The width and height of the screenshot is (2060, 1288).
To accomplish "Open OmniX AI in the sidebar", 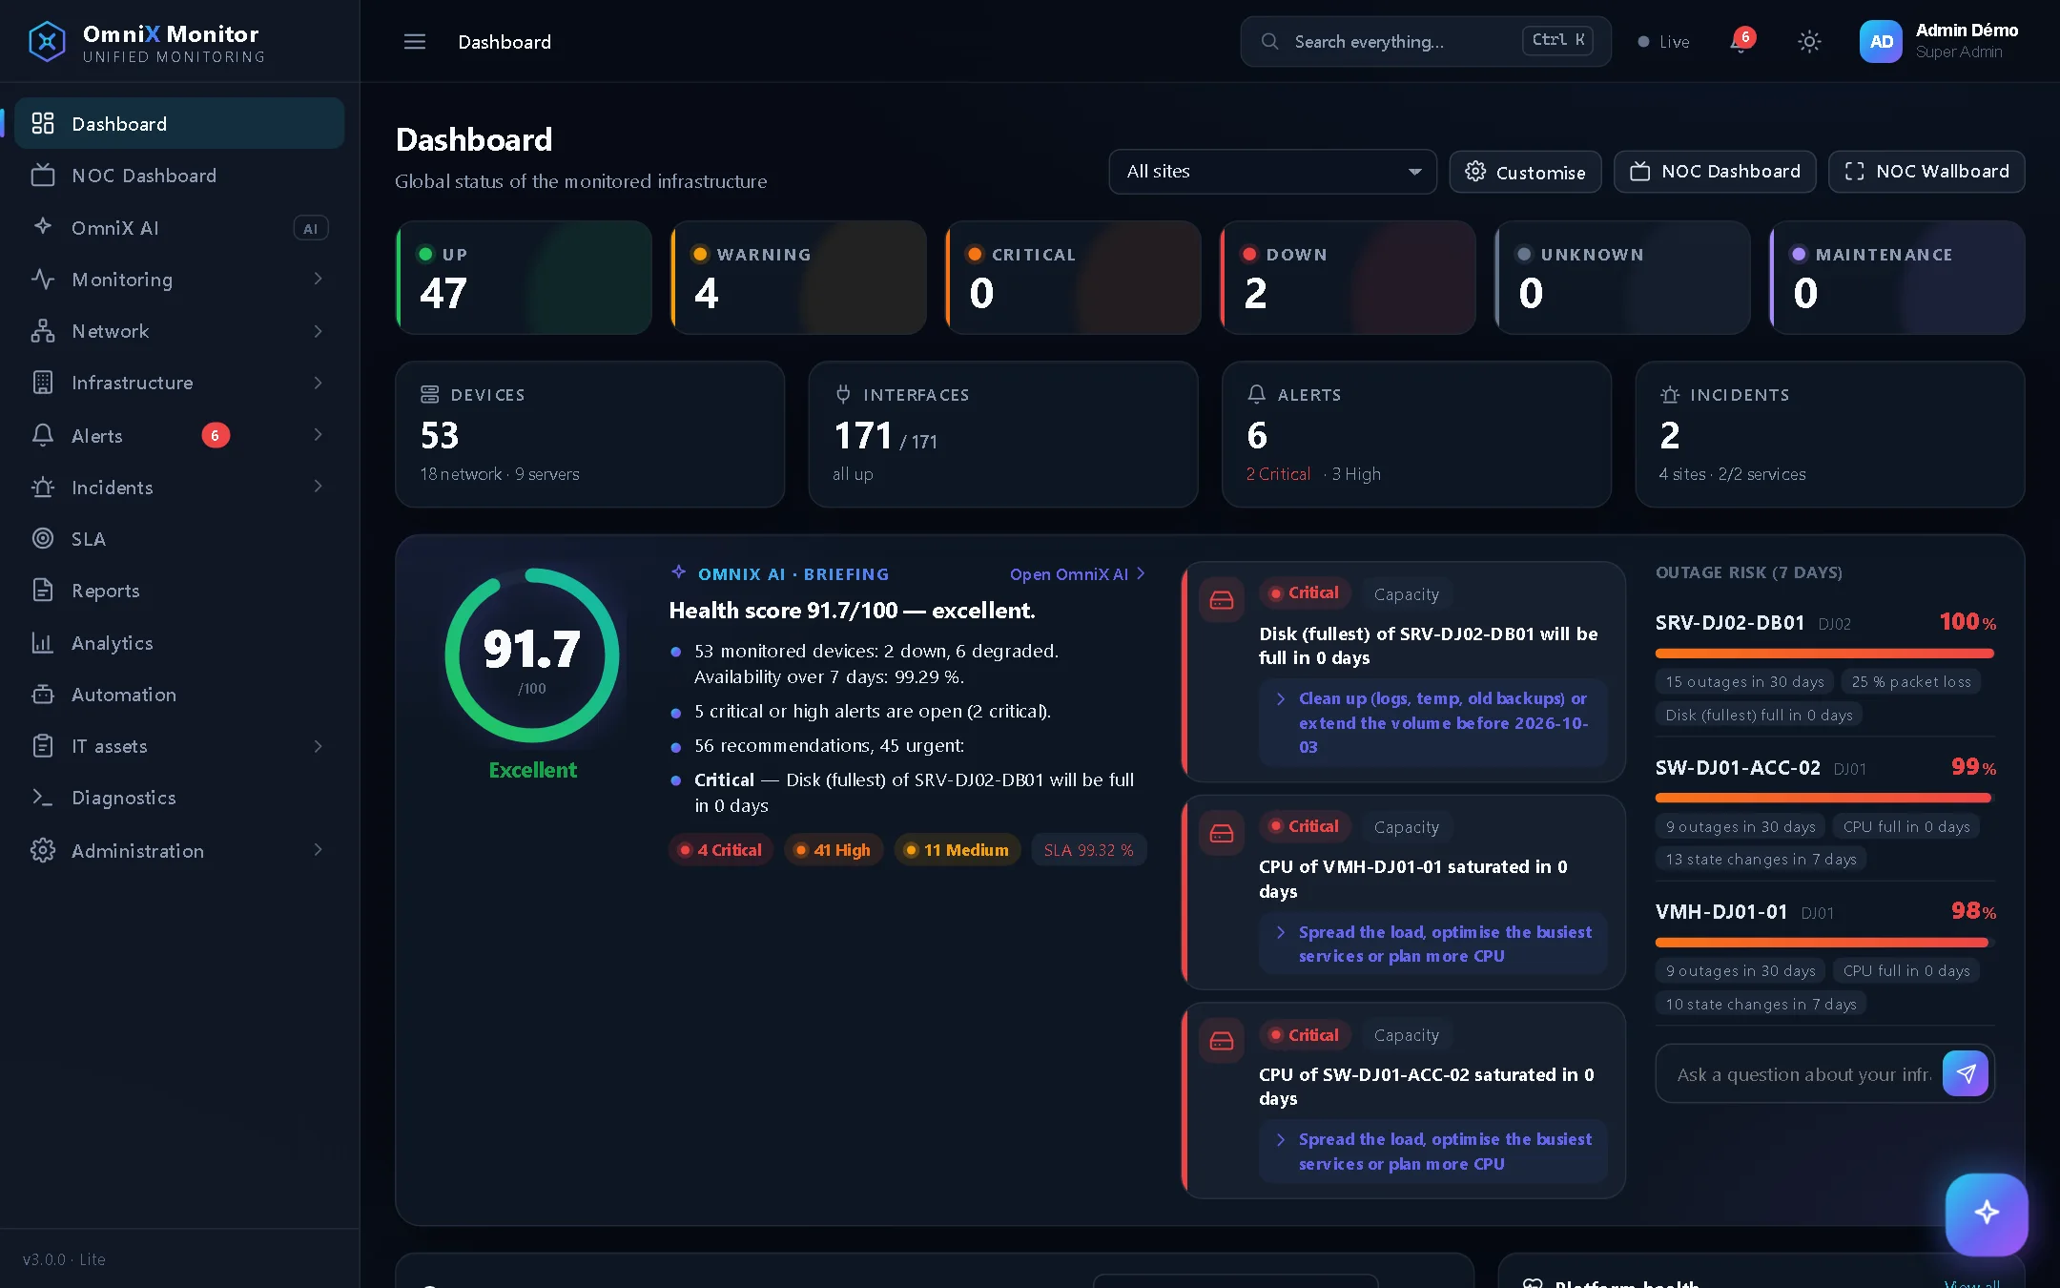I will pyautogui.click(x=178, y=228).
